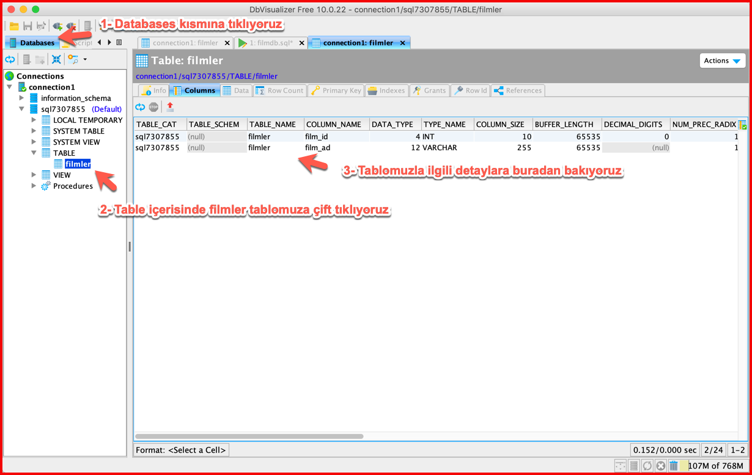This screenshot has height=475, width=752.
Task: Click the COLUMN_SIZE column header
Action: point(503,124)
